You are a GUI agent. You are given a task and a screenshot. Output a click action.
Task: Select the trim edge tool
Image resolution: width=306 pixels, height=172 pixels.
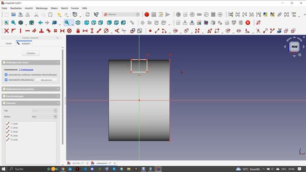258,31
